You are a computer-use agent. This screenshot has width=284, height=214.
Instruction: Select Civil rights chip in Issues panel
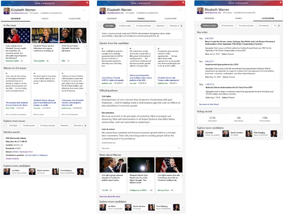pyautogui.click(x=109, y=26)
